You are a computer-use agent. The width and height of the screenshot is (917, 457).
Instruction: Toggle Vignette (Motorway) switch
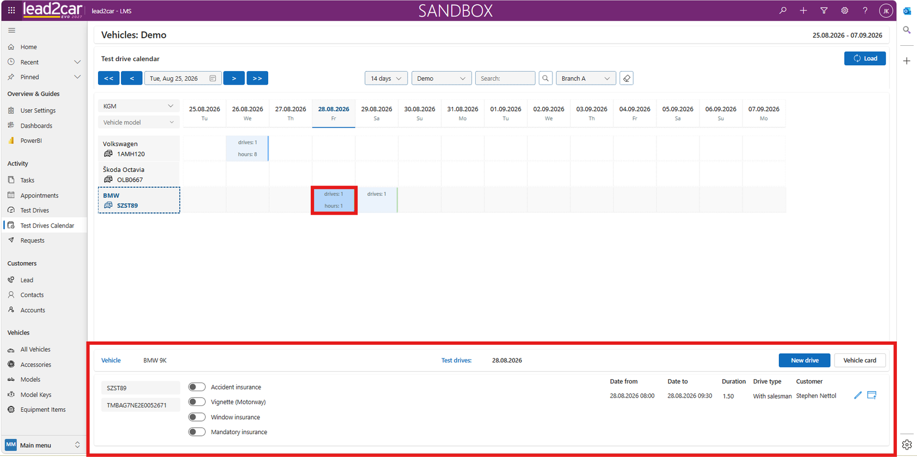tap(197, 402)
